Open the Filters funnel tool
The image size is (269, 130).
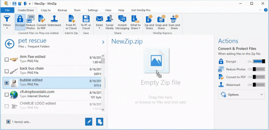(7, 22)
